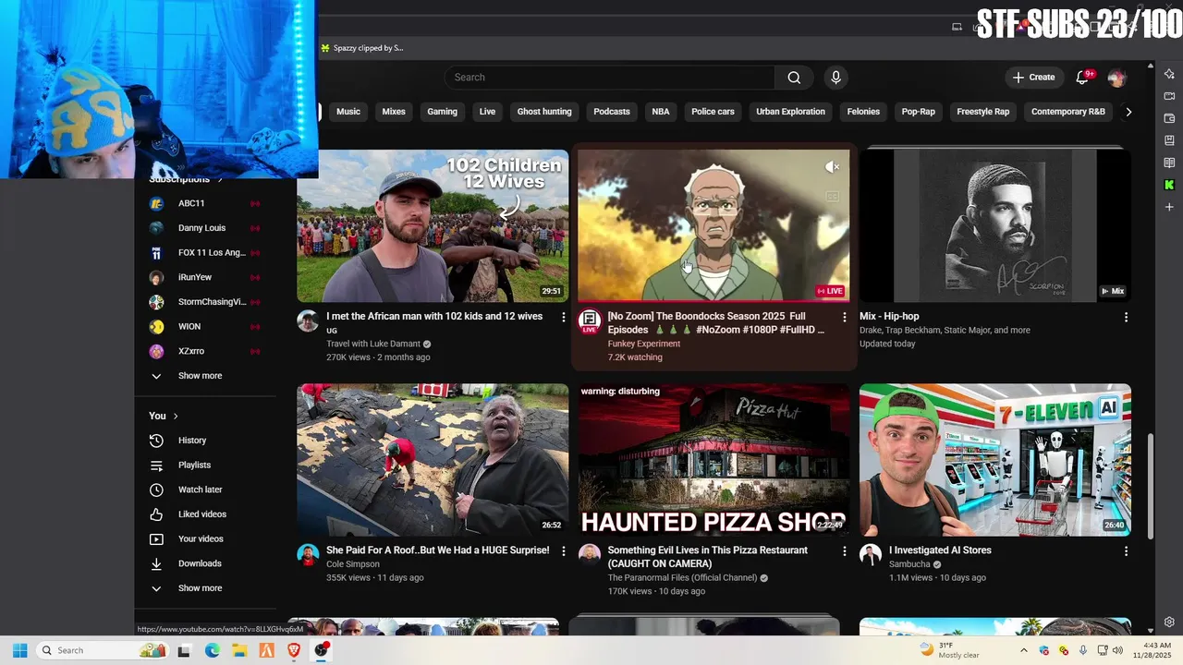Viewport: 1183px width, 665px height.
Task: Open the Drake Hip-hop mix thumbnail
Action: pyautogui.click(x=994, y=225)
